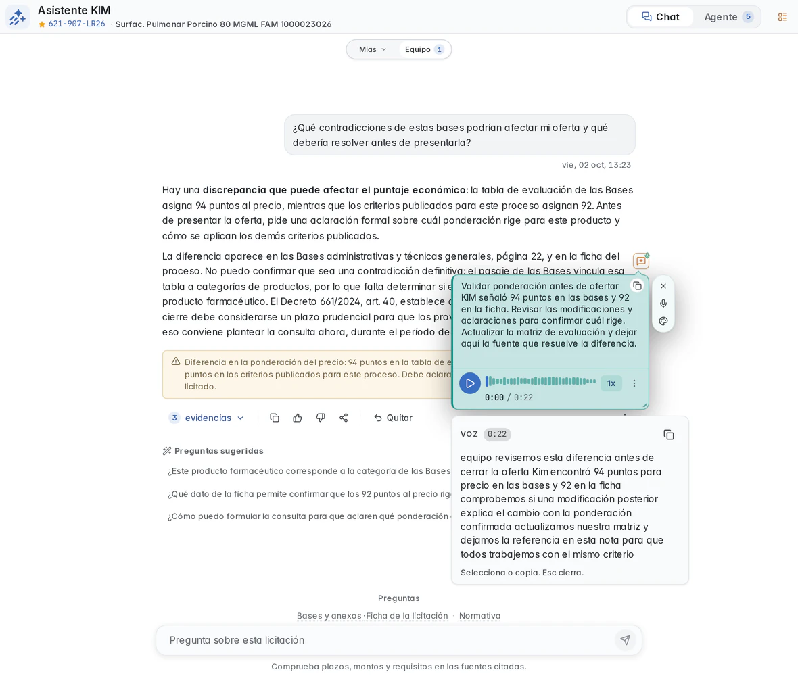Open the Normativa source
Image resolution: width=798 pixels, height=676 pixels.
[479, 615]
